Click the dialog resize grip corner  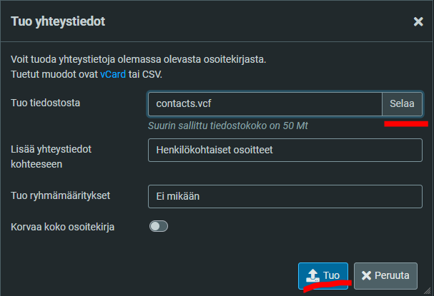(x=428, y=290)
